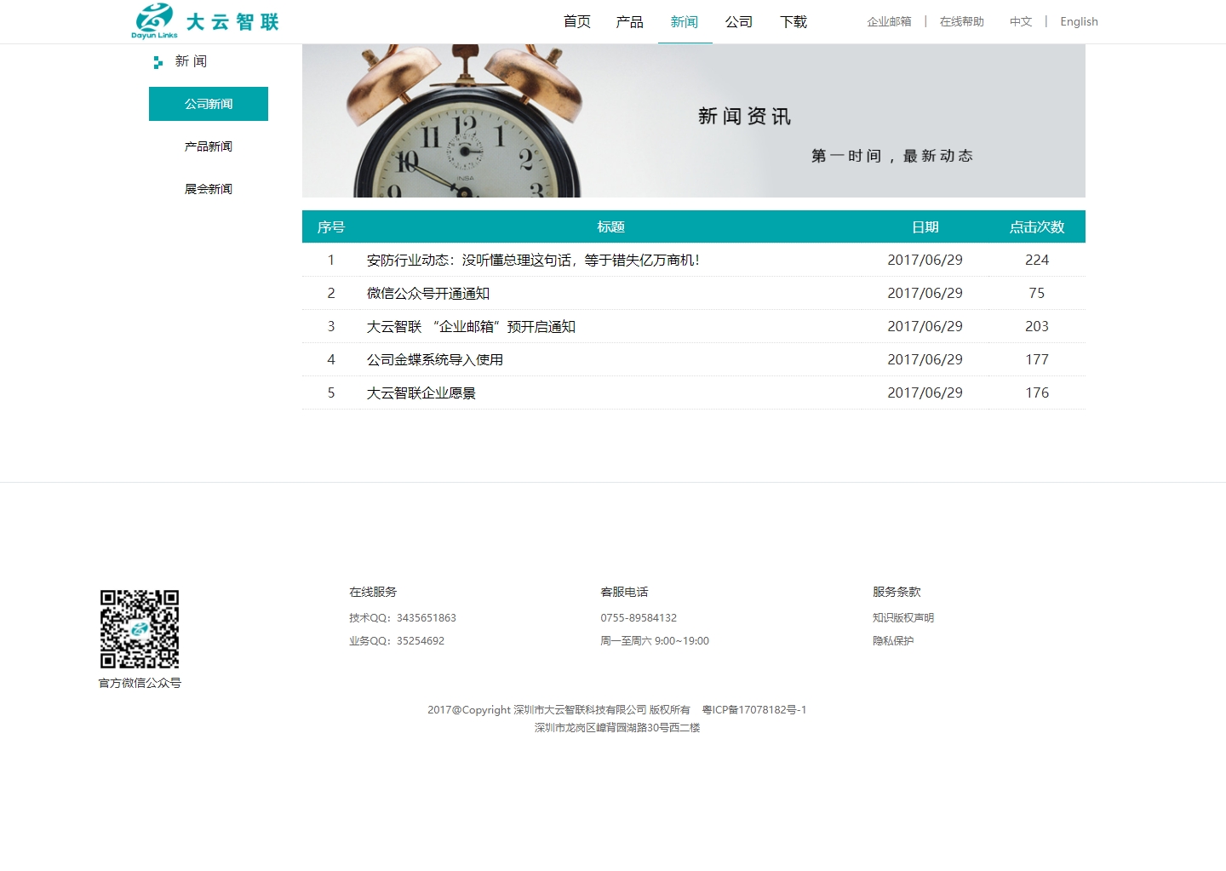Click the Dayun Links logo
This screenshot has width=1226, height=871.
coord(205,21)
